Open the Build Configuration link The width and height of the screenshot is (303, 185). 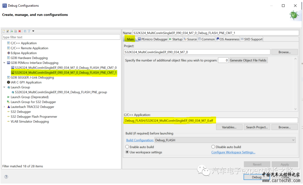point(140,140)
